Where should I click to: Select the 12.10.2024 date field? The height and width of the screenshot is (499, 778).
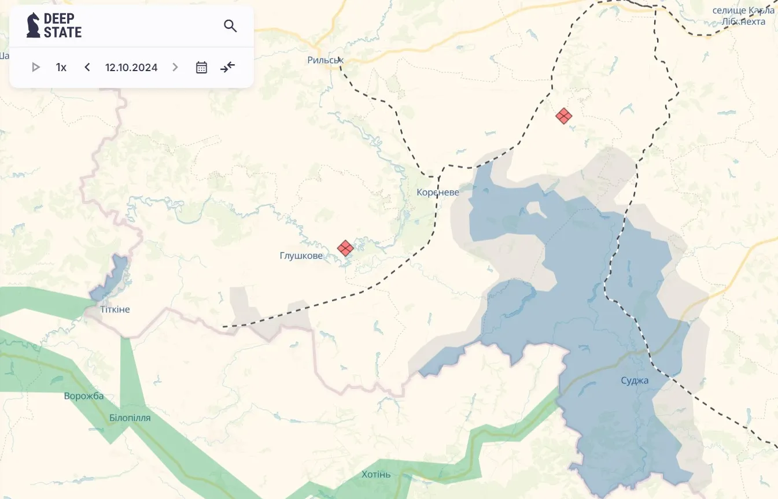(131, 67)
